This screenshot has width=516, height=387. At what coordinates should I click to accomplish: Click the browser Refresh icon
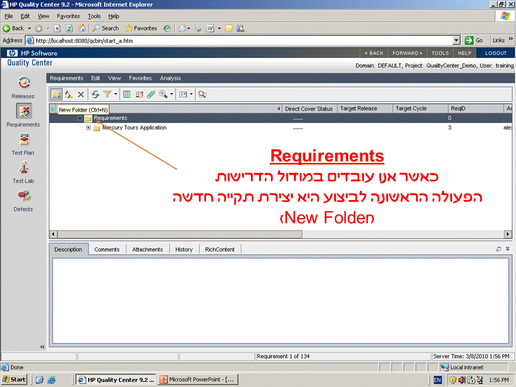pos(69,28)
